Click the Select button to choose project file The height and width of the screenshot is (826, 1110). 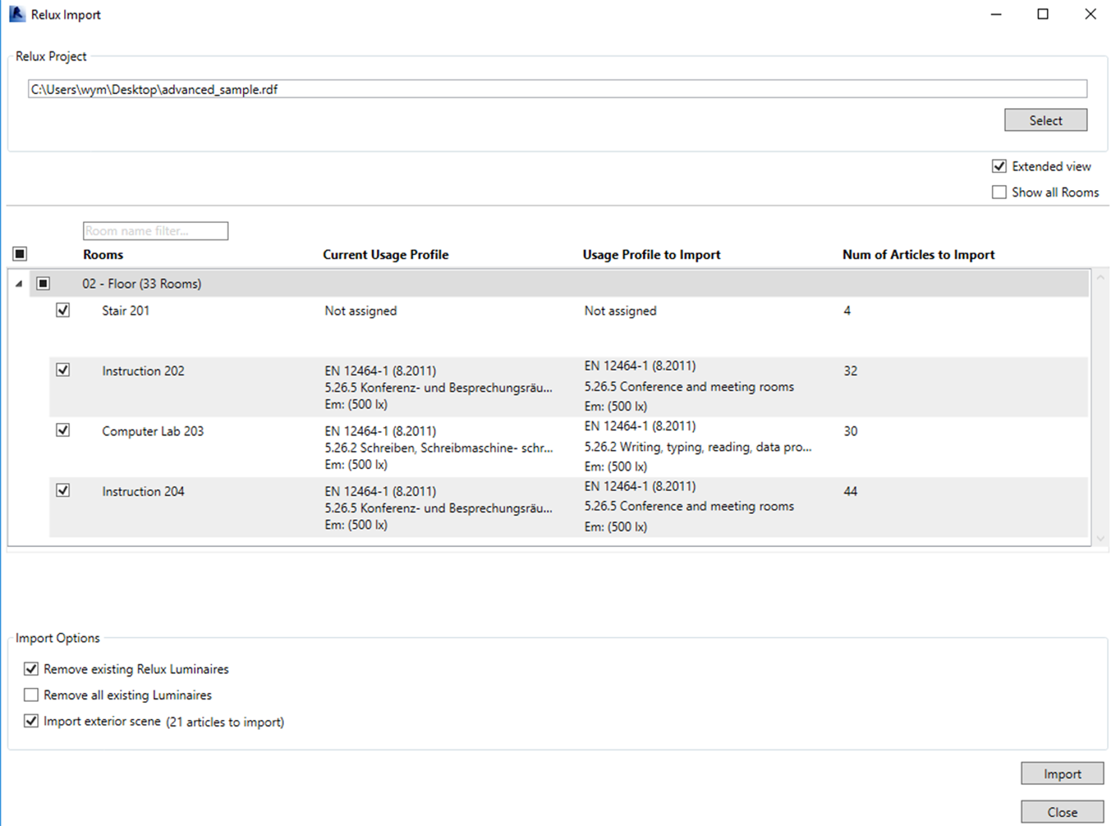1045,120
